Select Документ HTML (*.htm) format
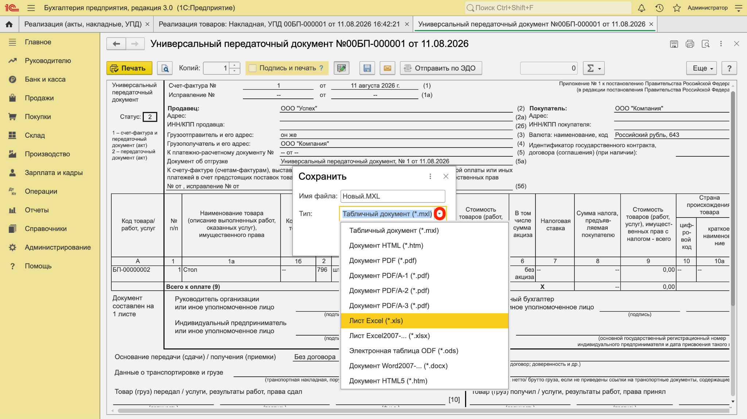Screen dimensions: 747x419 (x=424, y=246)
